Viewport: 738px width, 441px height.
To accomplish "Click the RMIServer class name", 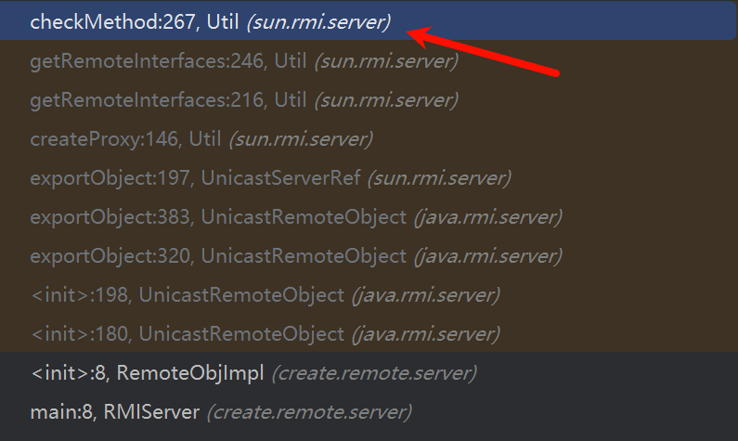I will coord(151,412).
